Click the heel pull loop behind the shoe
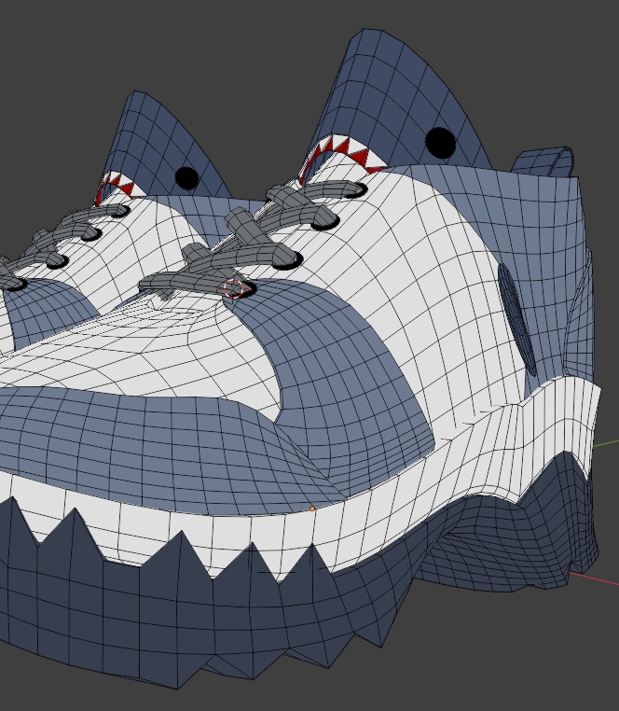This screenshot has width=619, height=711. point(543,161)
